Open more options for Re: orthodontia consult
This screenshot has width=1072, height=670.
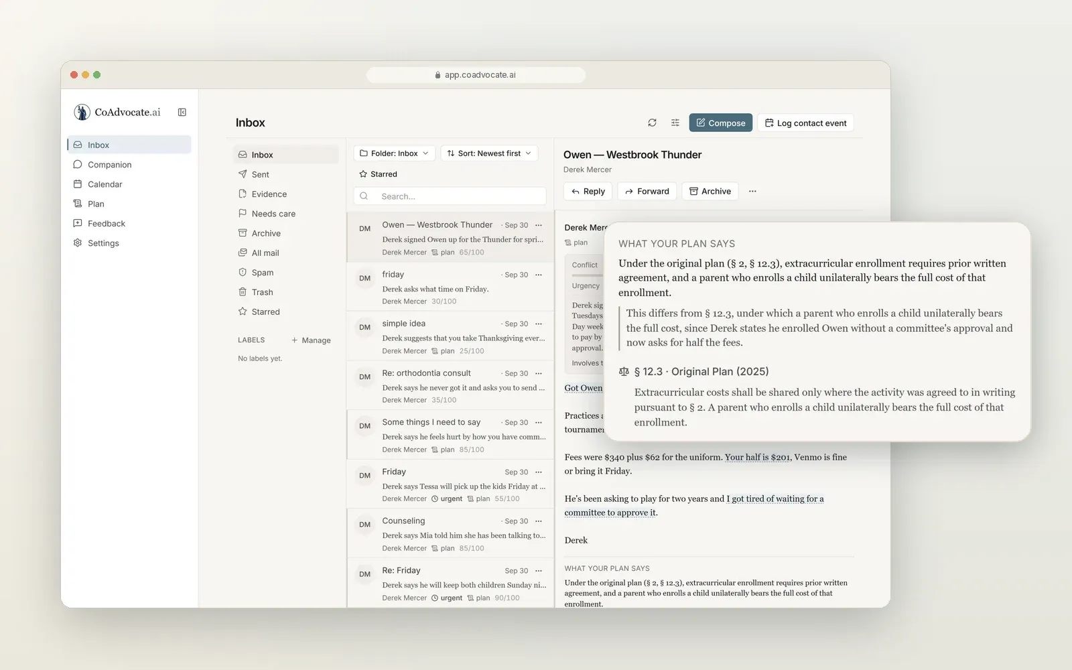[x=539, y=373]
